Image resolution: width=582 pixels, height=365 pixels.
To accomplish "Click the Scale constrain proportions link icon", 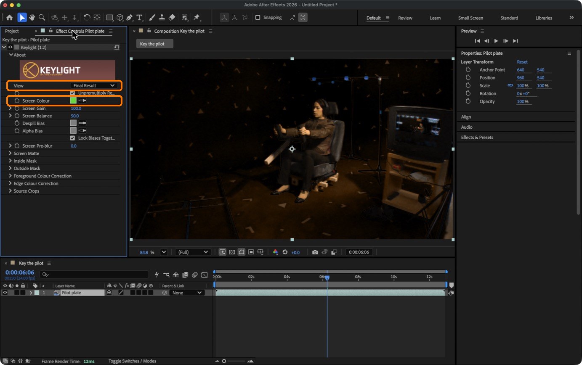I will point(510,86).
